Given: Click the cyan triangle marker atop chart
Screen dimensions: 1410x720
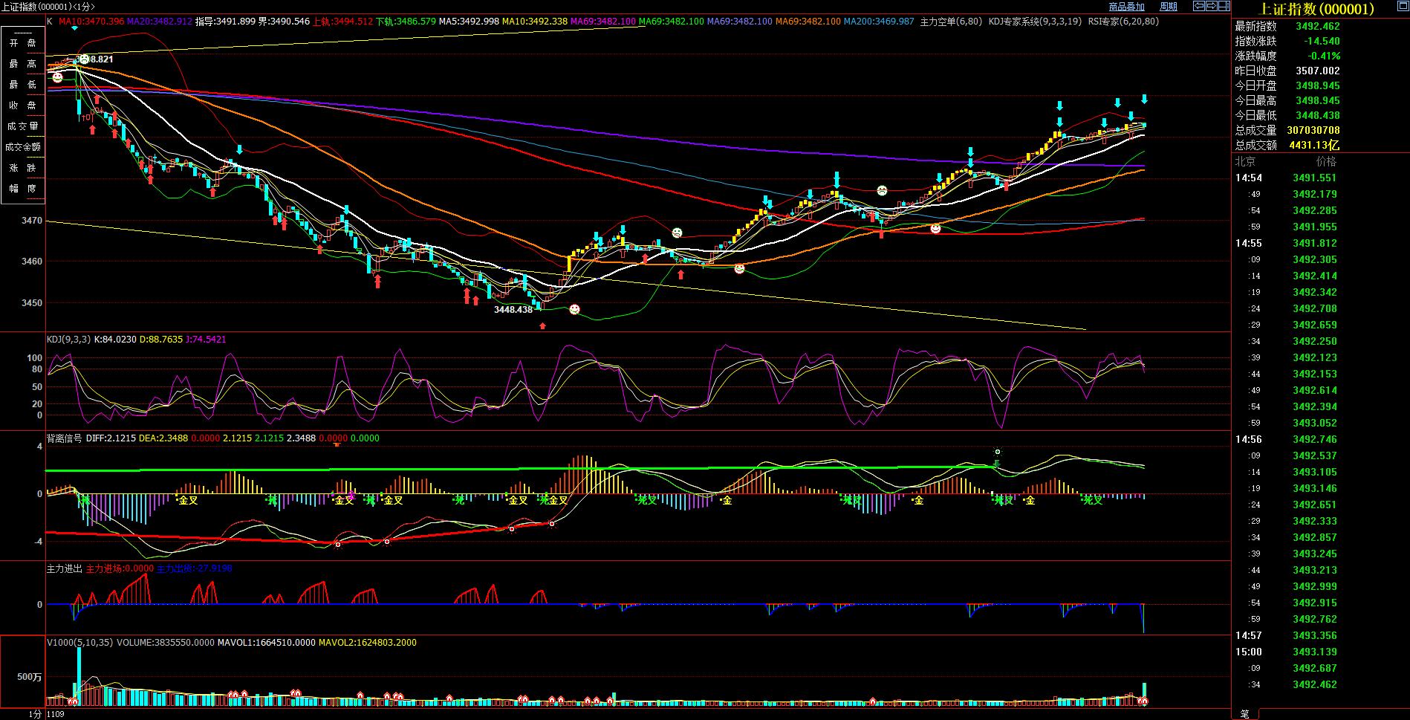Looking at the screenshot, I should tap(74, 28).
